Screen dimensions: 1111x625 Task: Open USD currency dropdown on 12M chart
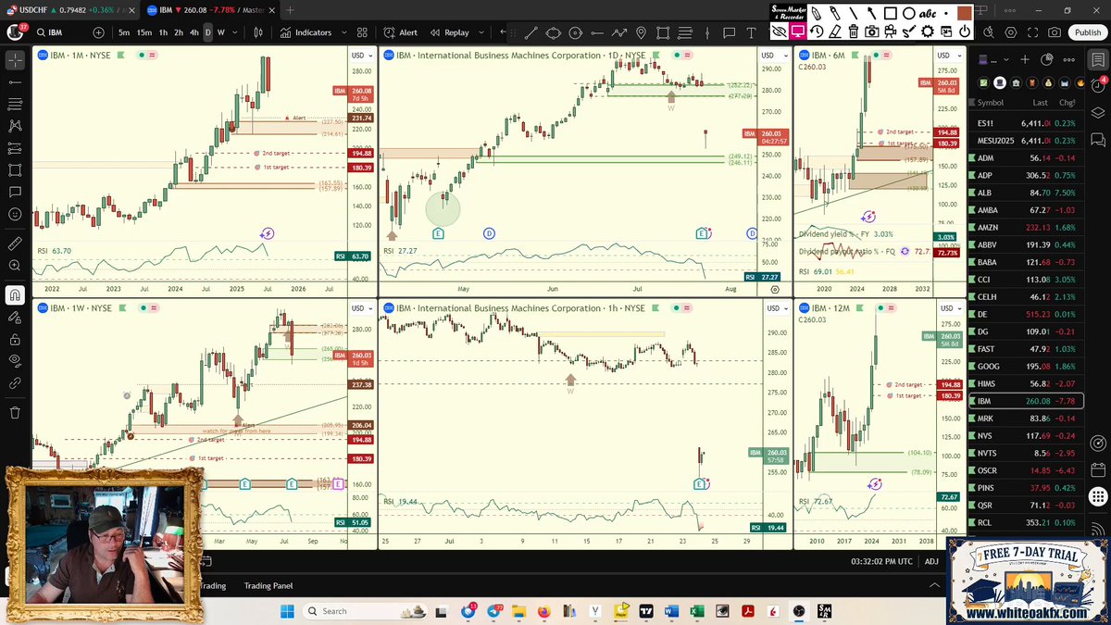tap(950, 308)
